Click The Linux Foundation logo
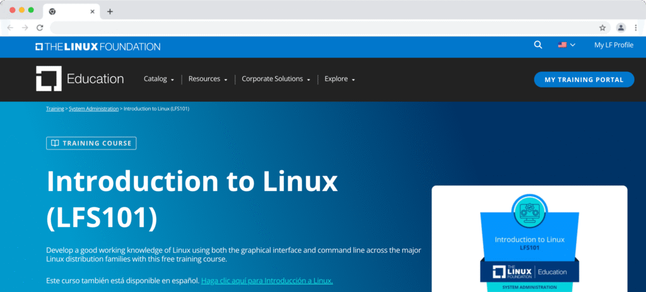This screenshot has width=646, height=292. (98, 47)
